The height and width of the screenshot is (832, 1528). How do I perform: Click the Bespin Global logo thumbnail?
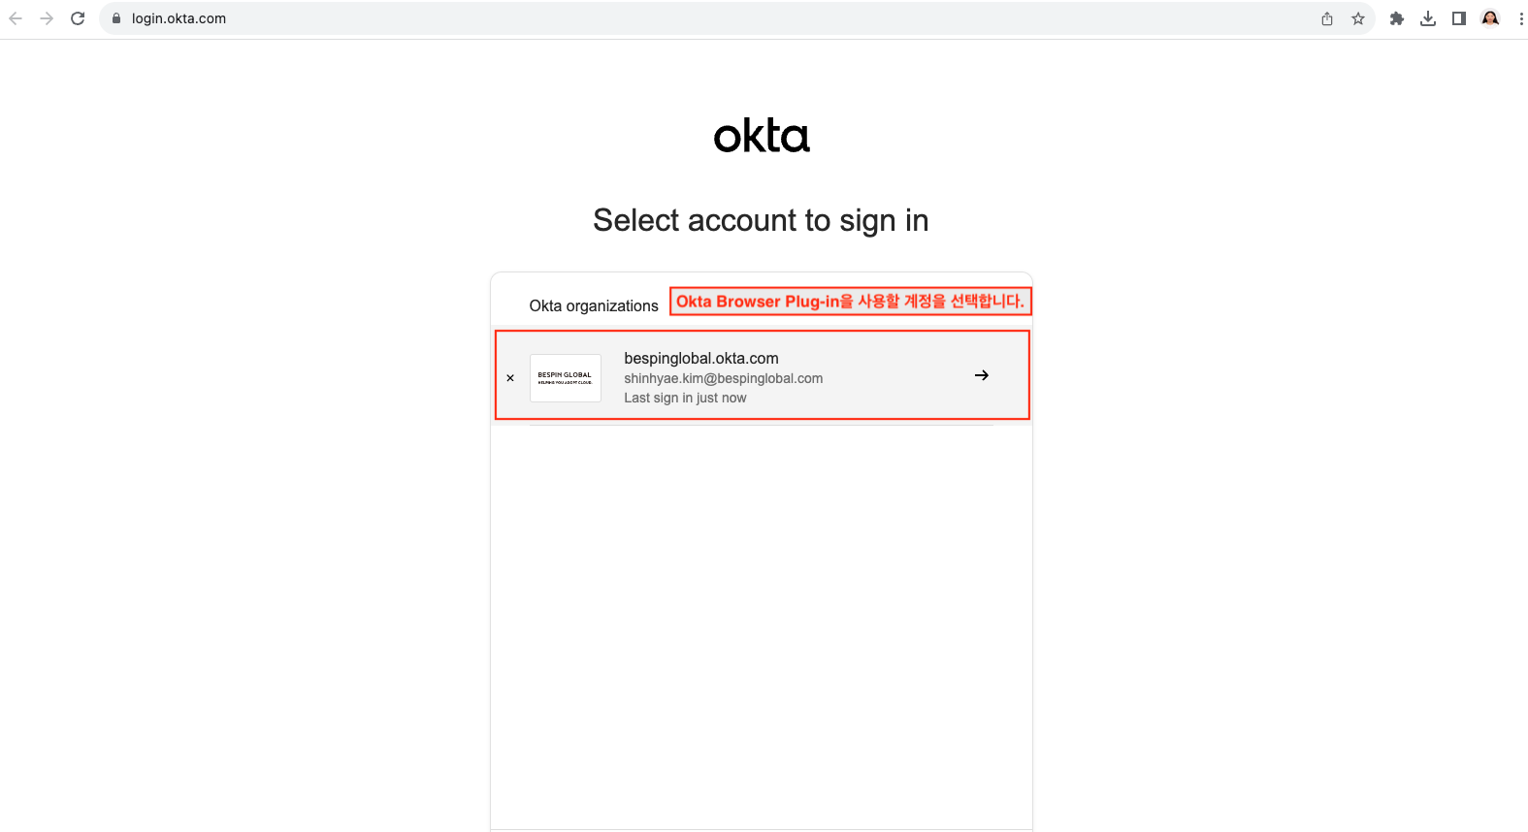click(x=566, y=378)
